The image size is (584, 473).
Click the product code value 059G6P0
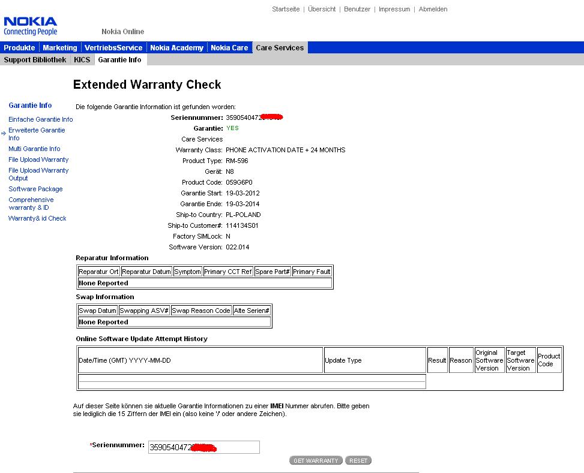coord(239,182)
